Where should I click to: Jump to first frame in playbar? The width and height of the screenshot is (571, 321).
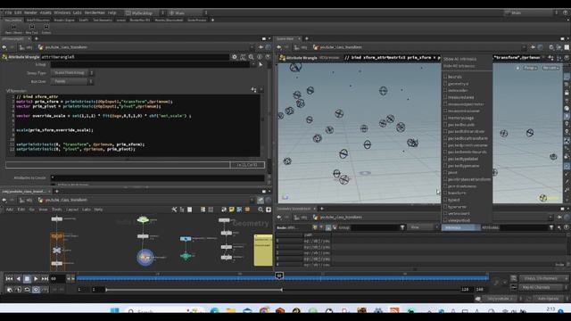click(x=9, y=279)
